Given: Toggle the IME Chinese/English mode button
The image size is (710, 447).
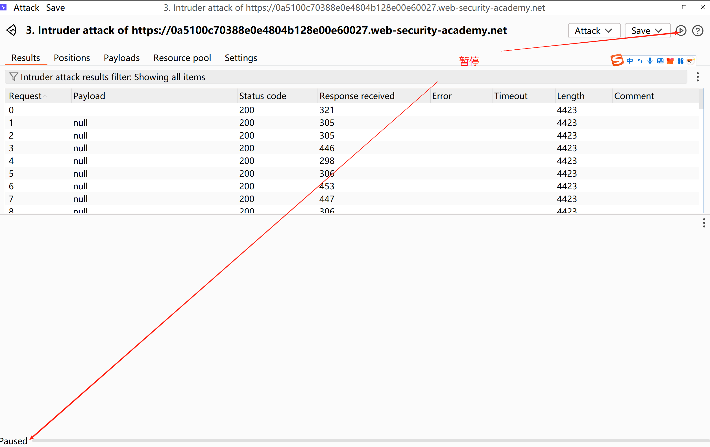Looking at the screenshot, I should pyautogui.click(x=630, y=61).
